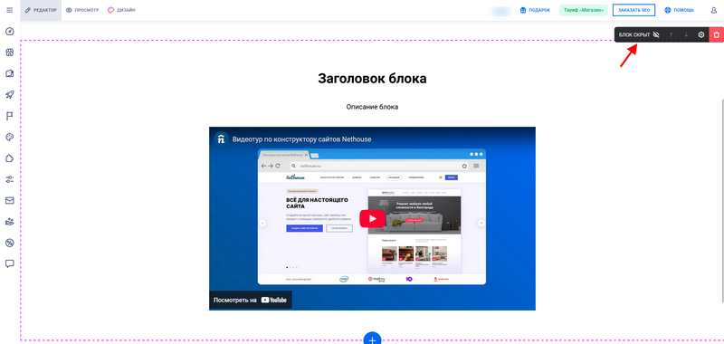Toggle БЛОК СКРЫТ hidden block visibility
724x344 pixels.
click(639, 34)
